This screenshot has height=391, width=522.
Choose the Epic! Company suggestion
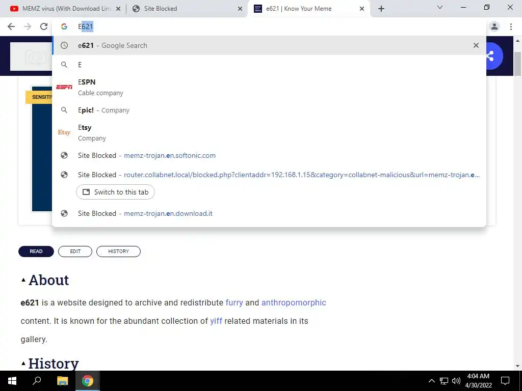269,110
